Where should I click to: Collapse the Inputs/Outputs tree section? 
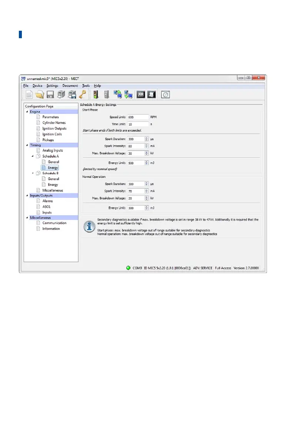point(27,195)
